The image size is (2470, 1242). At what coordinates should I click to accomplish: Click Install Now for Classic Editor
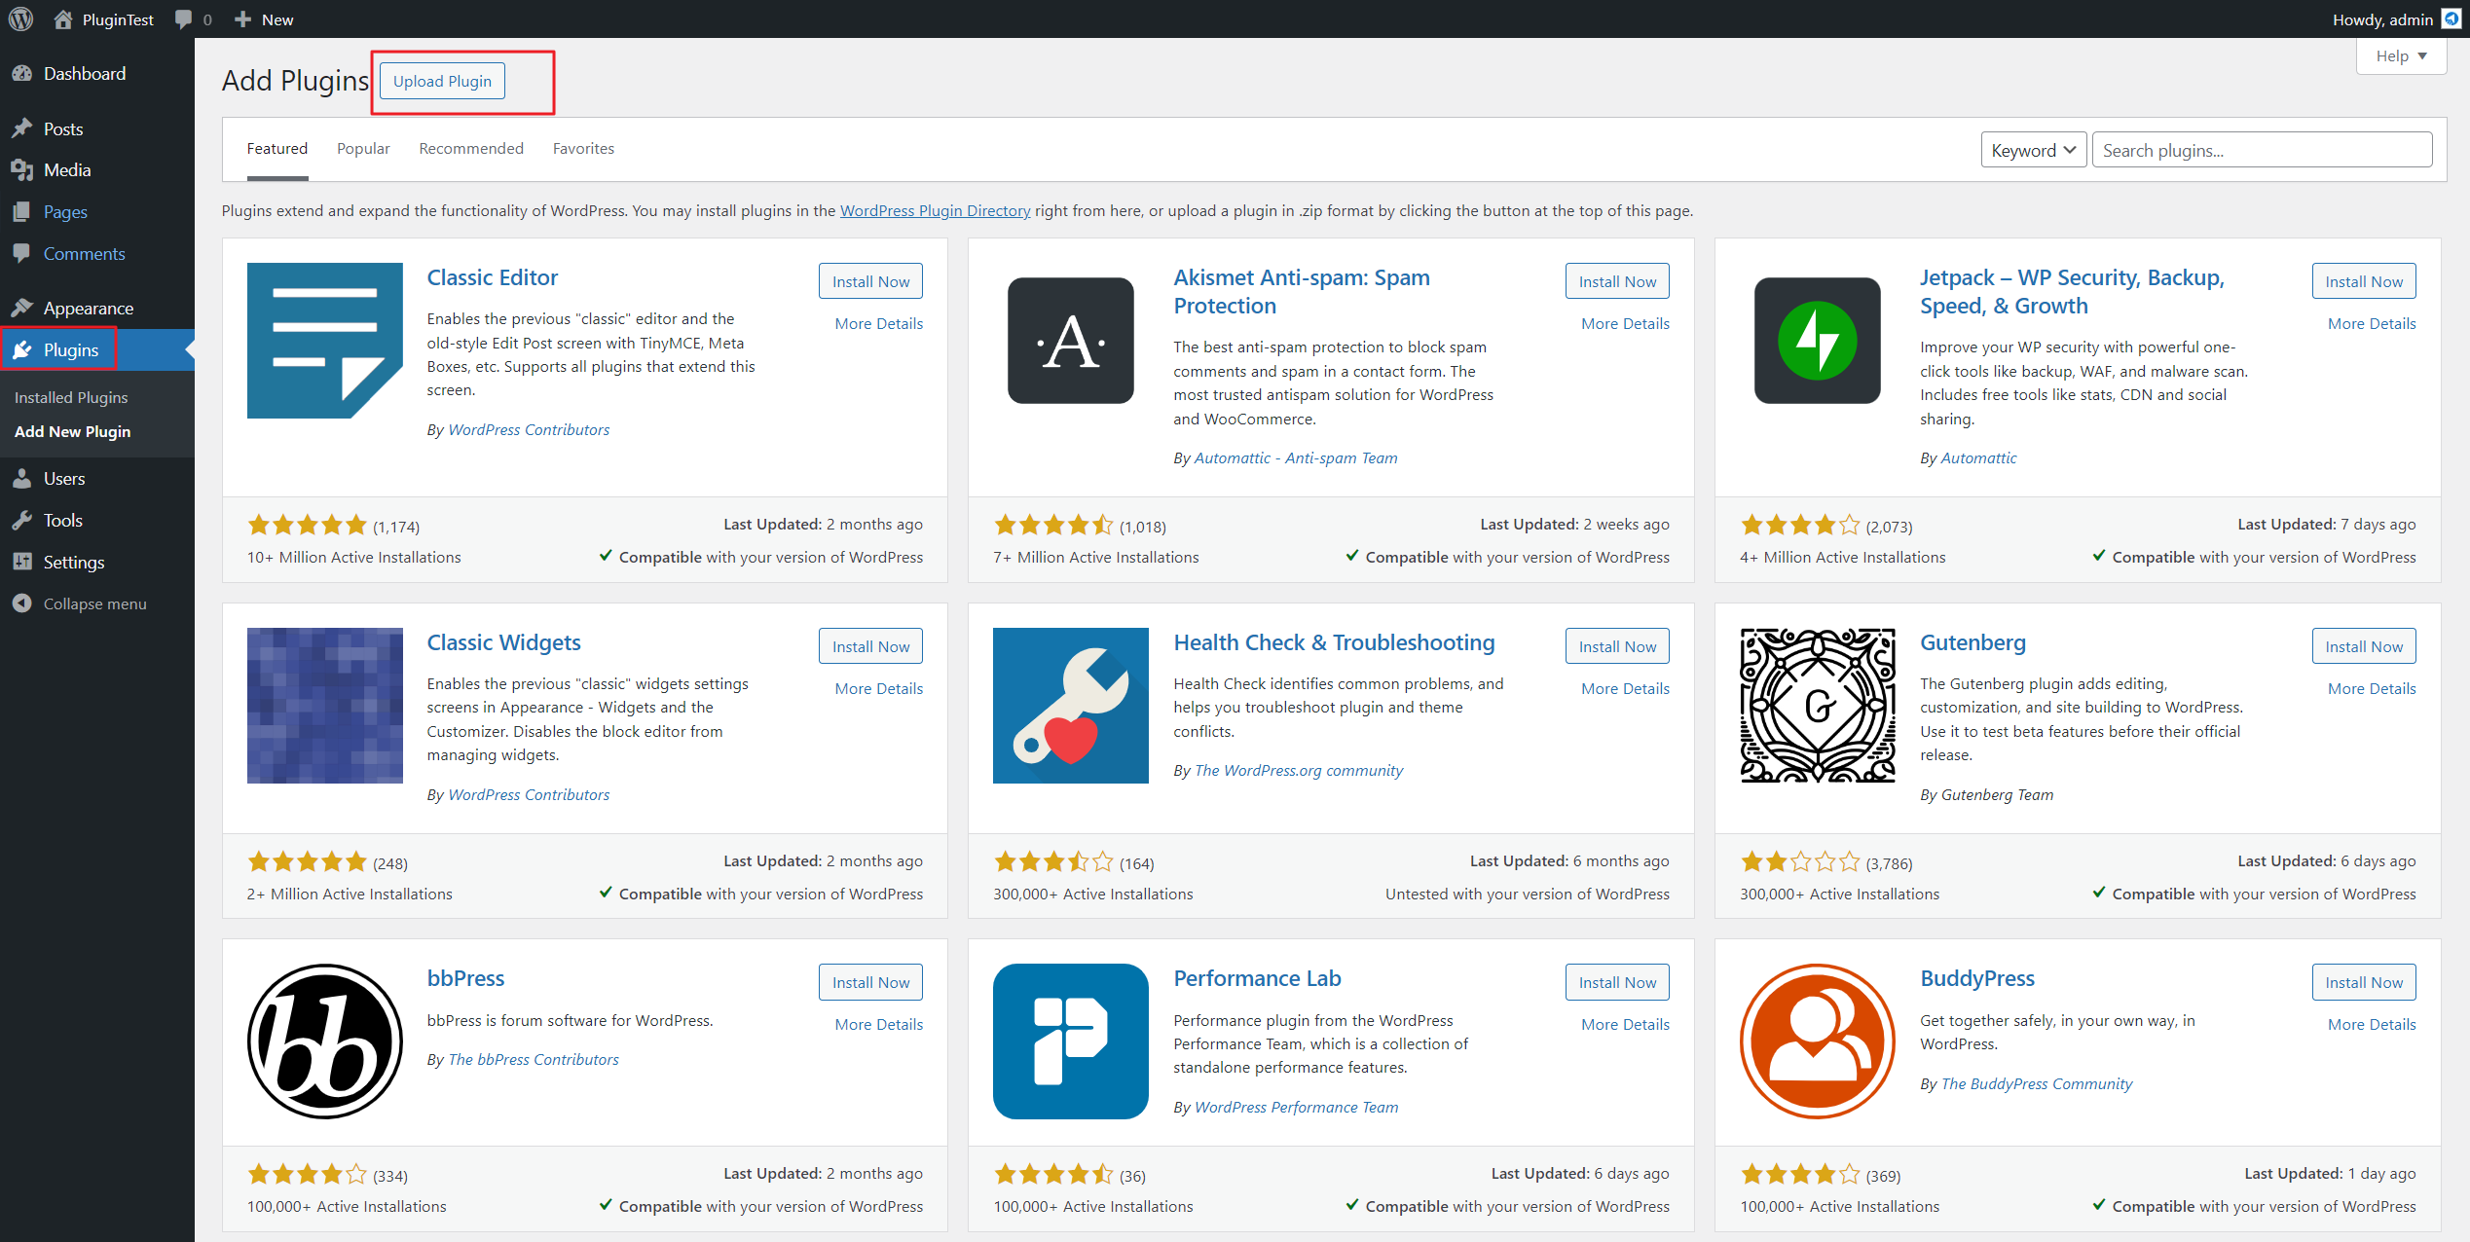pyautogui.click(x=871, y=282)
